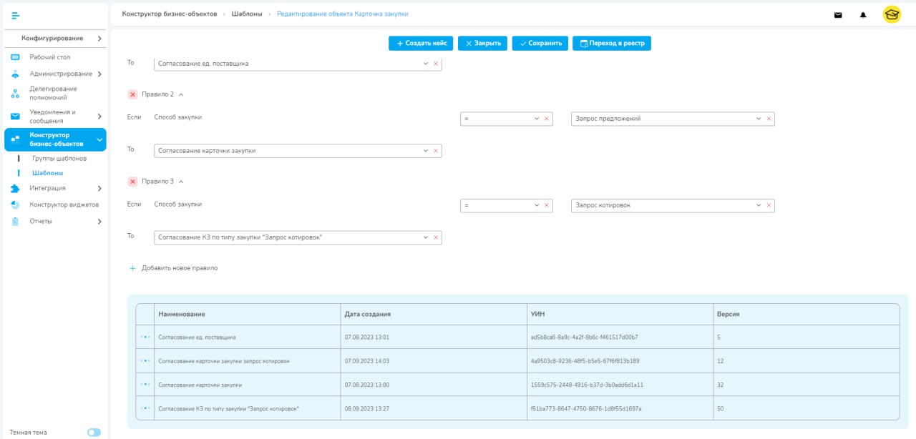
Task: Open the Согласование ед. поставщика dropdown arrow
Action: coord(426,64)
